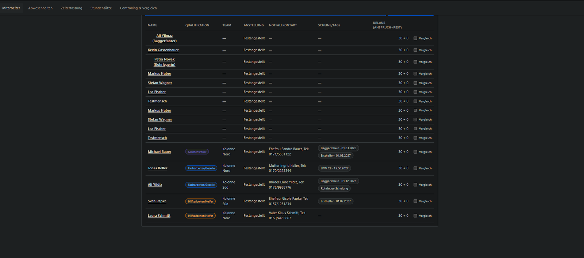Click the Ersthelfer · 01.05.2027 tag
The height and width of the screenshot is (258, 584).
tap(336, 155)
